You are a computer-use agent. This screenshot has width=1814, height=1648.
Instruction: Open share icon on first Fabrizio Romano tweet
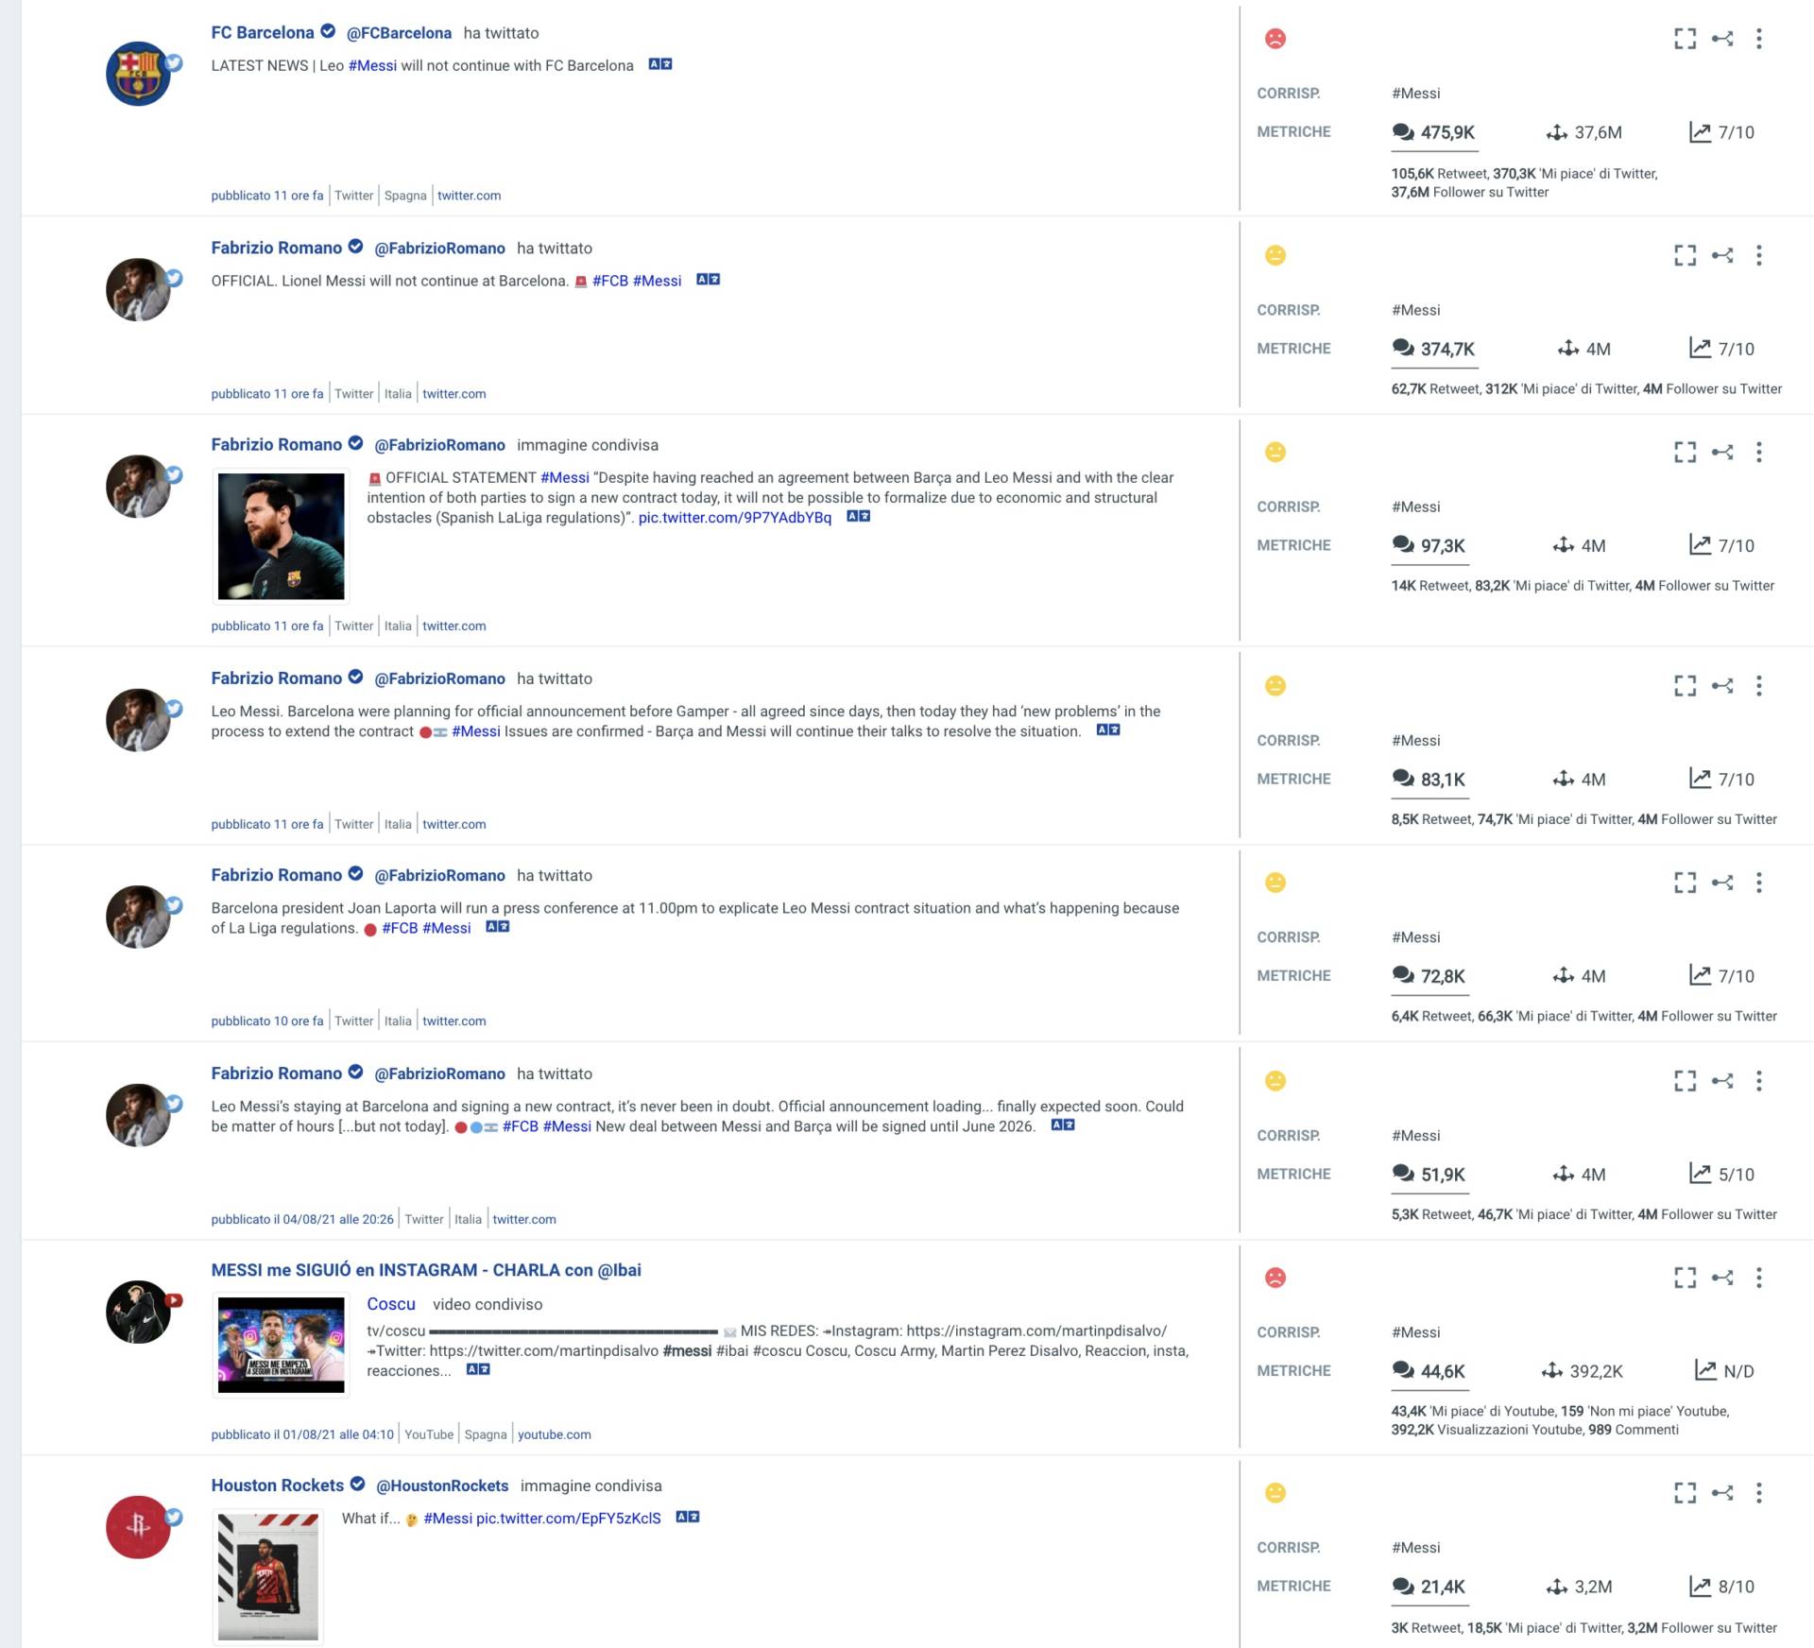[x=1722, y=255]
